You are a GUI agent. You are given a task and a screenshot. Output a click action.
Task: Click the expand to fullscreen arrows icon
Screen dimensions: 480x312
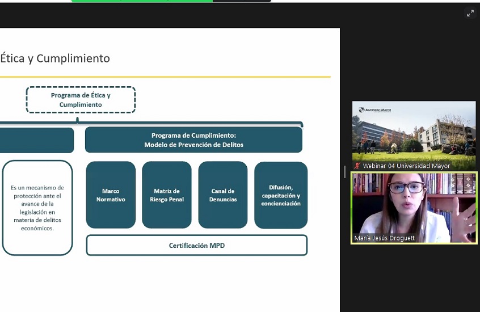coord(470,14)
